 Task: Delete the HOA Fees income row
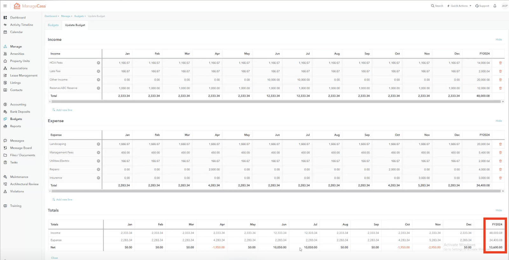click(500, 63)
